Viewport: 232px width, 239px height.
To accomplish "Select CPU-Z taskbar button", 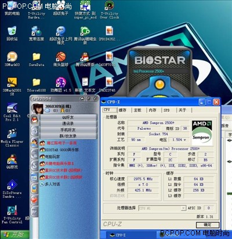I will [x=132, y=235].
